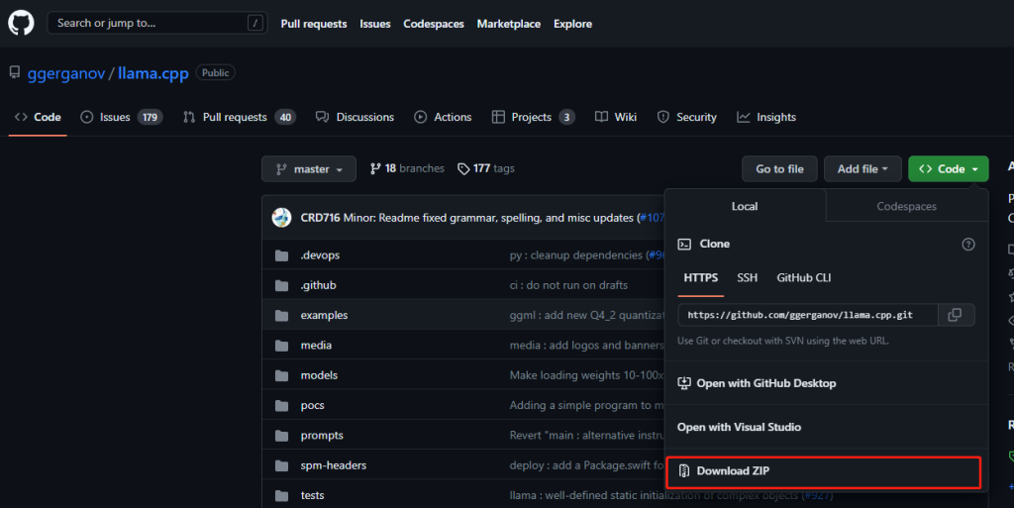This screenshot has width=1014, height=508.
Task: Click the spm-headers folder icon
Action: point(281,465)
